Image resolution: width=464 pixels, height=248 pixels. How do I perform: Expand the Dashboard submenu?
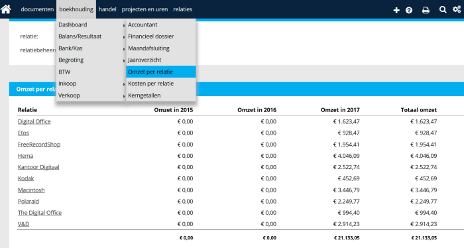(x=91, y=25)
